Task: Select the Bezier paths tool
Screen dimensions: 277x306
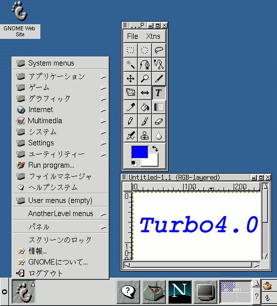Action: pos(144,64)
